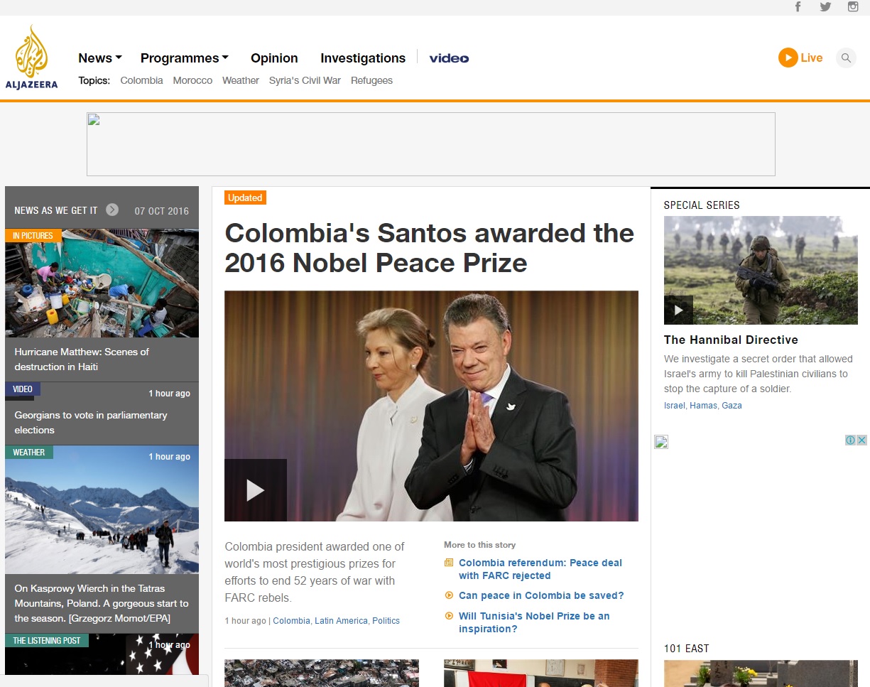Select the Refugees topic

[371, 80]
